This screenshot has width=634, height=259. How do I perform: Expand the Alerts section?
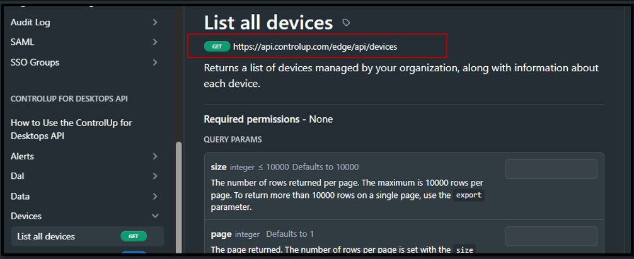(x=155, y=156)
